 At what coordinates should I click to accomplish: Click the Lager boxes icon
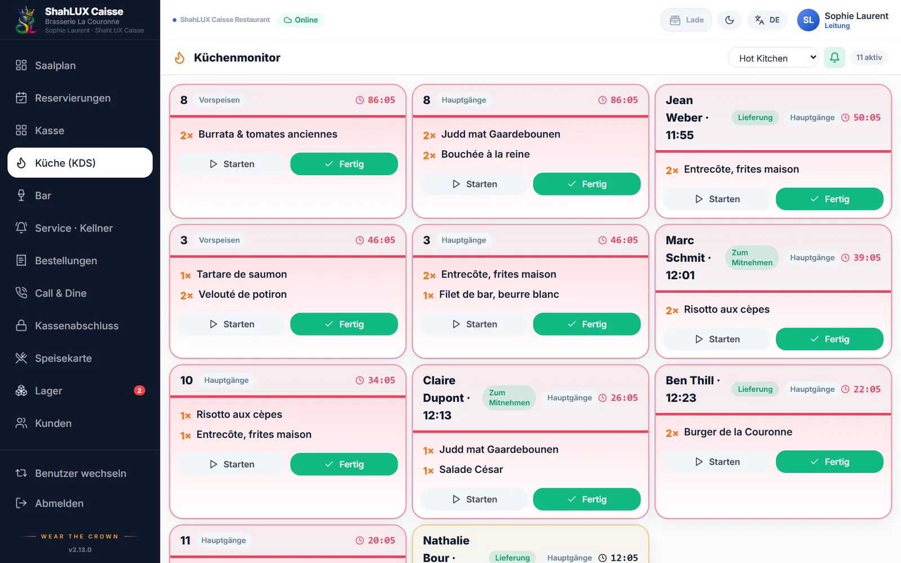(21, 391)
